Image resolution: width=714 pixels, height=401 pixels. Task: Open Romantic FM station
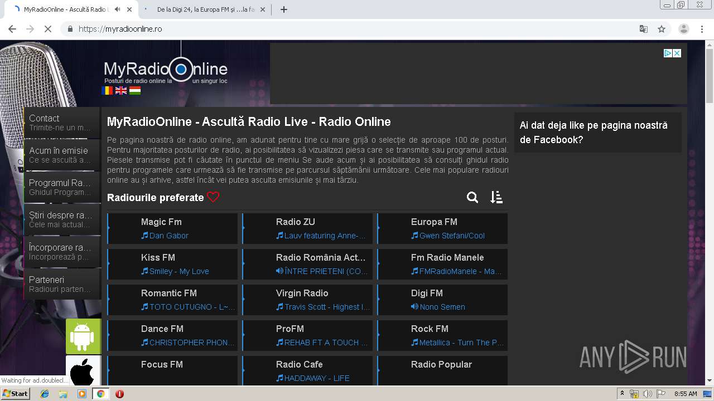pos(172,300)
